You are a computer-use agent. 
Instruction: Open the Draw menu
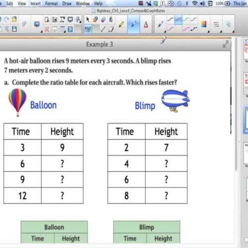click(67, 3)
